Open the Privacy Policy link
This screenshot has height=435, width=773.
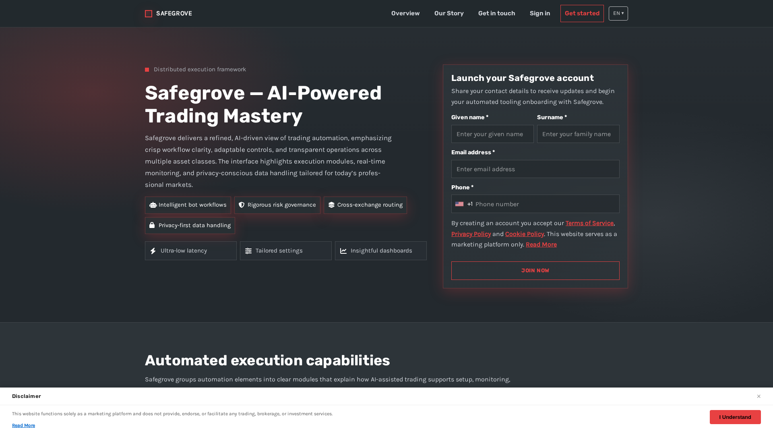point(471,234)
